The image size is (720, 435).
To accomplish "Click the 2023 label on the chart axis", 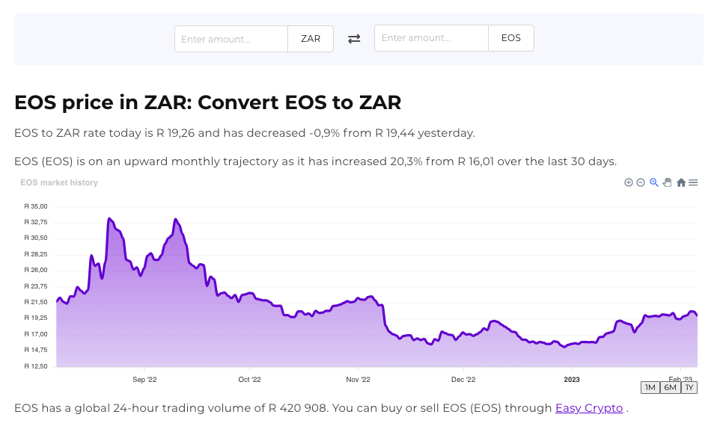I will (571, 379).
